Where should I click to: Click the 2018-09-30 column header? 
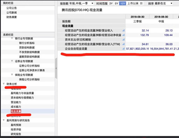click(137, 17)
